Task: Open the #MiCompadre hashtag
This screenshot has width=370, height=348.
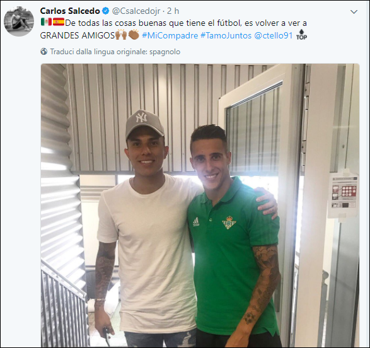Action: 170,36
